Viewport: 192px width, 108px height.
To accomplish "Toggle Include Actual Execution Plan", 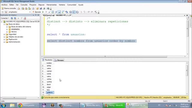I will pyautogui.click(x=63, y=12).
